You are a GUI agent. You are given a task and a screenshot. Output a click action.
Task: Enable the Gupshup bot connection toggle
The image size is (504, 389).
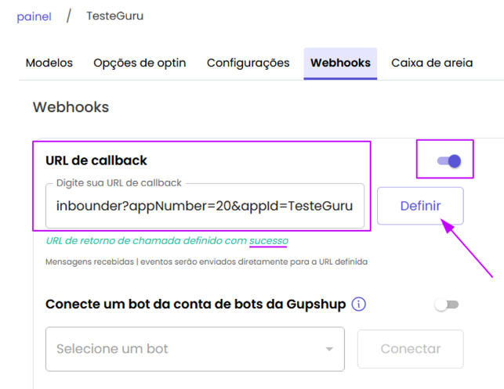click(x=447, y=304)
